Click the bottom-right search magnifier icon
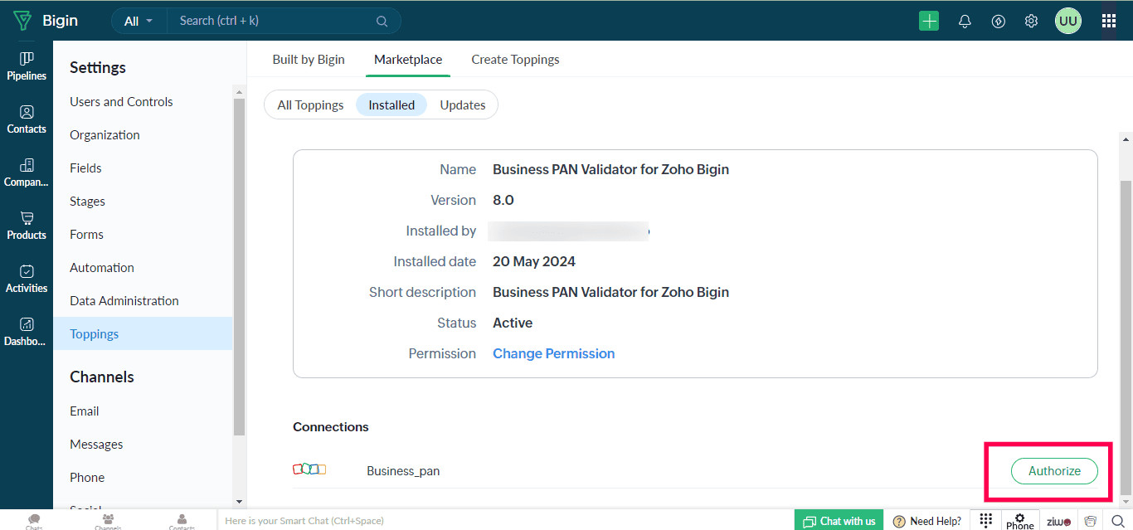This screenshot has width=1133, height=530. click(x=1117, y=521)
